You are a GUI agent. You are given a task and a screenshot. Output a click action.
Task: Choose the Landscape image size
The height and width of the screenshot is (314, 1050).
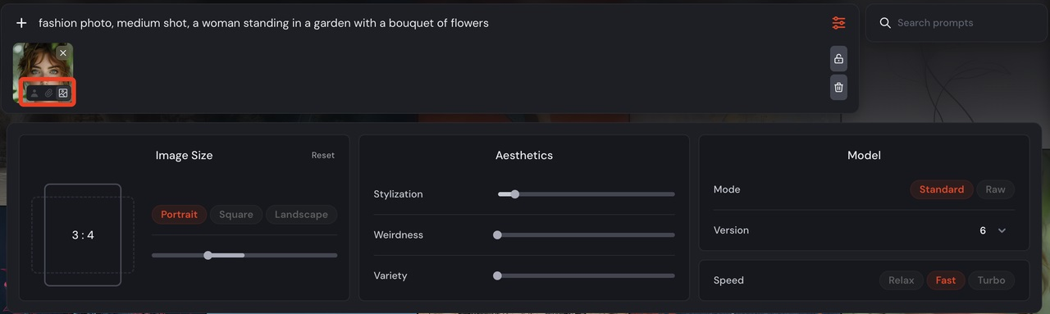[301, 215]
